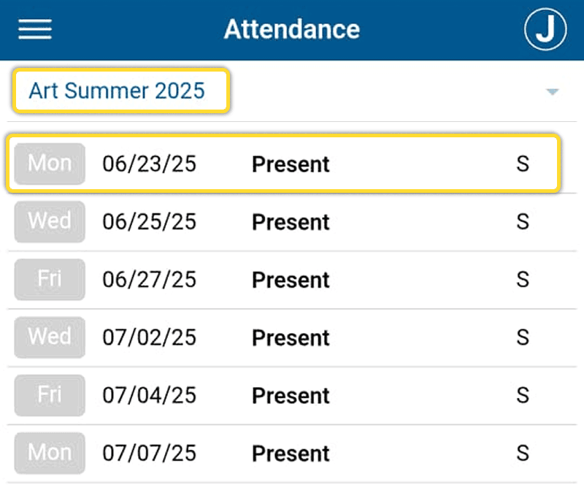Tap the Fri badge for 06/27/25
584x485 pixels.
pyautogui.click(x=50, y=279)
